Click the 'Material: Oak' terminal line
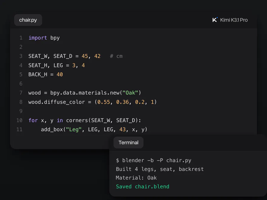The height and width of the screenshot is (200, 267). click(x=136, y=178)
